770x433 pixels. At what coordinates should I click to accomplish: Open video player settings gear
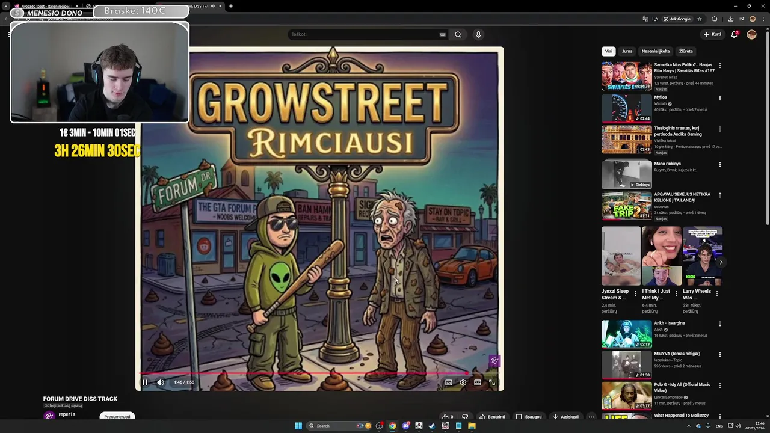click(463, 382)
